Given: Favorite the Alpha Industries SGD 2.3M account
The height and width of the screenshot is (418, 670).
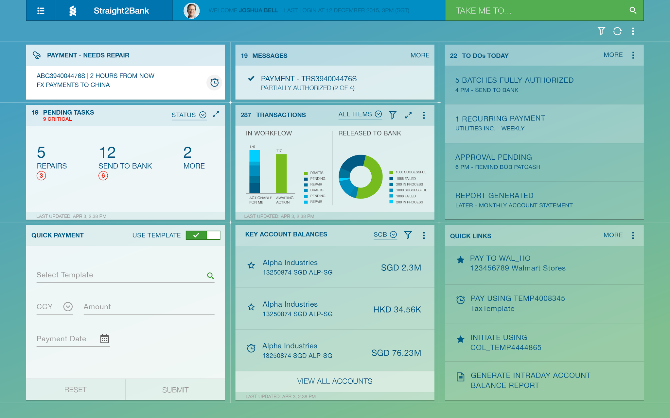Looking at the screenshot, I should [x=251, y=265].
